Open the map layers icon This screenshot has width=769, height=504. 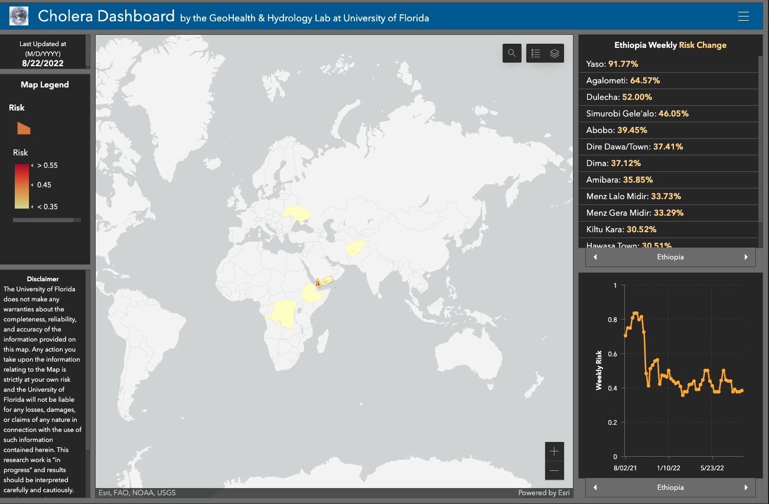click(554, 53)
